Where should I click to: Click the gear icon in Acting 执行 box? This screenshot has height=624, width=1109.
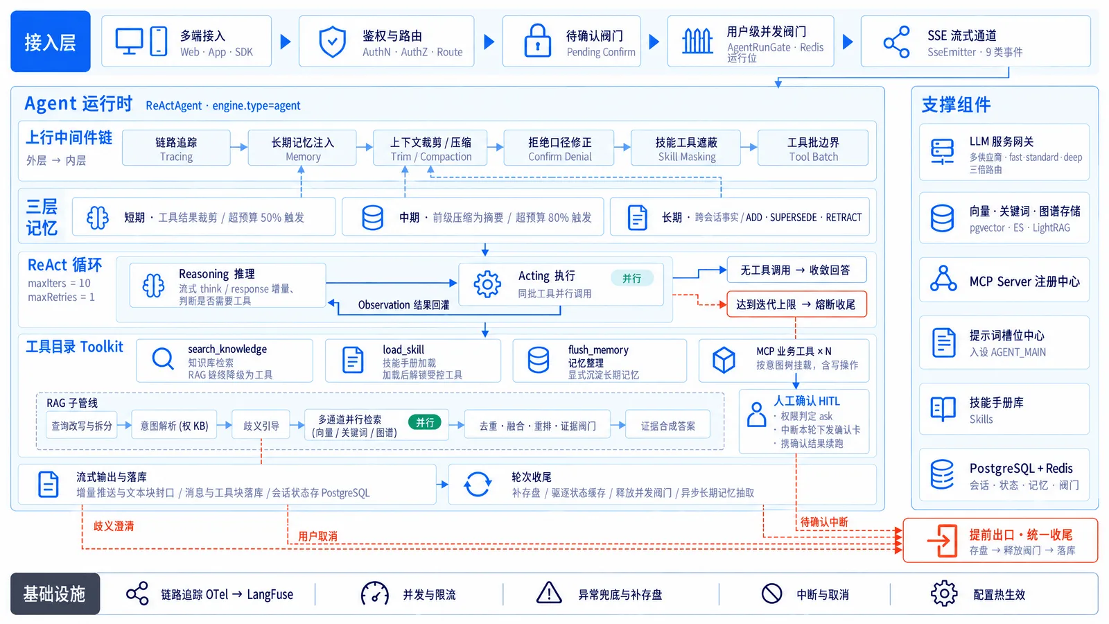pos(487,284)
